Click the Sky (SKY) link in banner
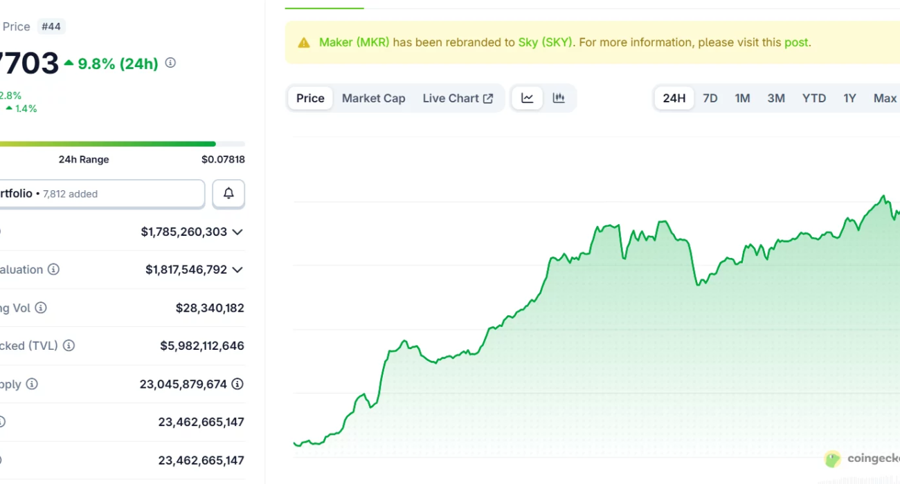The image size is (900, 484). tap(546, 42)
